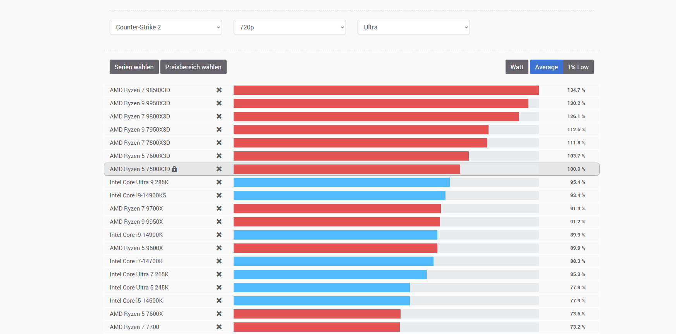Click the 88.3 % value

(578, 261)
